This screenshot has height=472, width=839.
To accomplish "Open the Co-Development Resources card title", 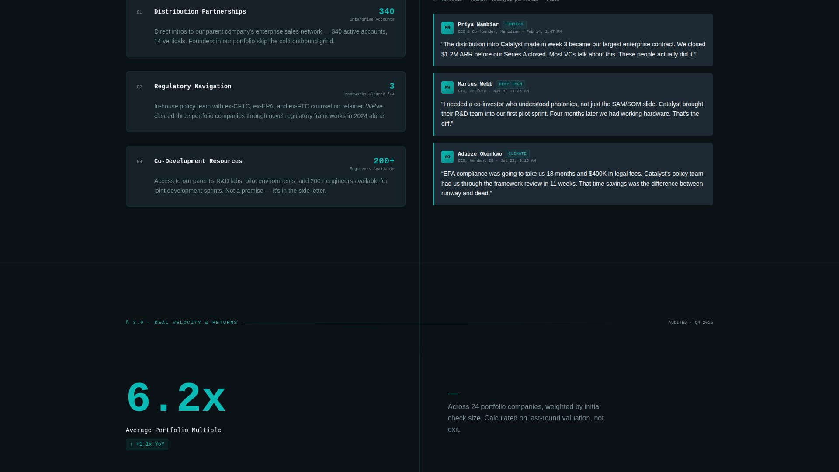I will click(x=198, y=161).
